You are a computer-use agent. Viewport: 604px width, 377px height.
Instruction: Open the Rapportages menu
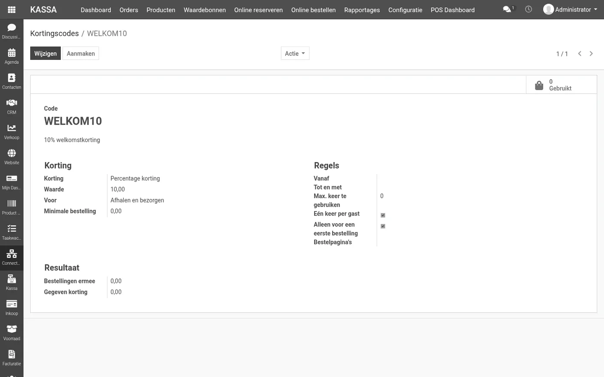(362, 9)
